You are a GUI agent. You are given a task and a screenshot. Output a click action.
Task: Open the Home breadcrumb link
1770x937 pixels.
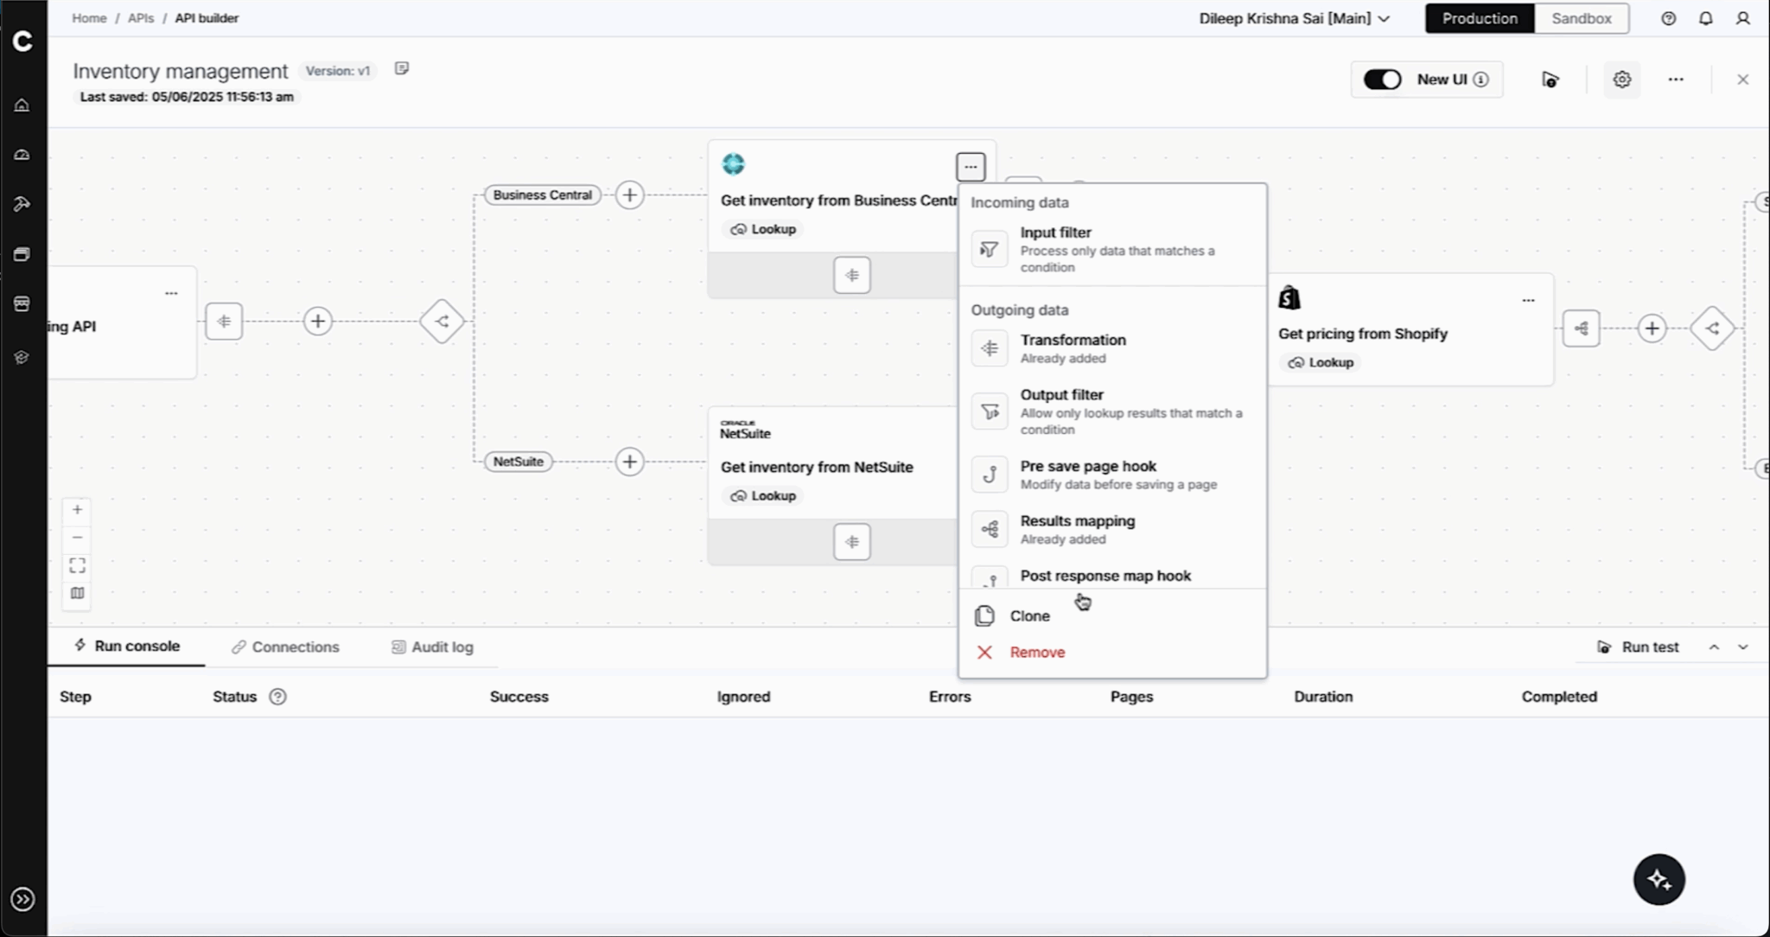pos(90,18)
